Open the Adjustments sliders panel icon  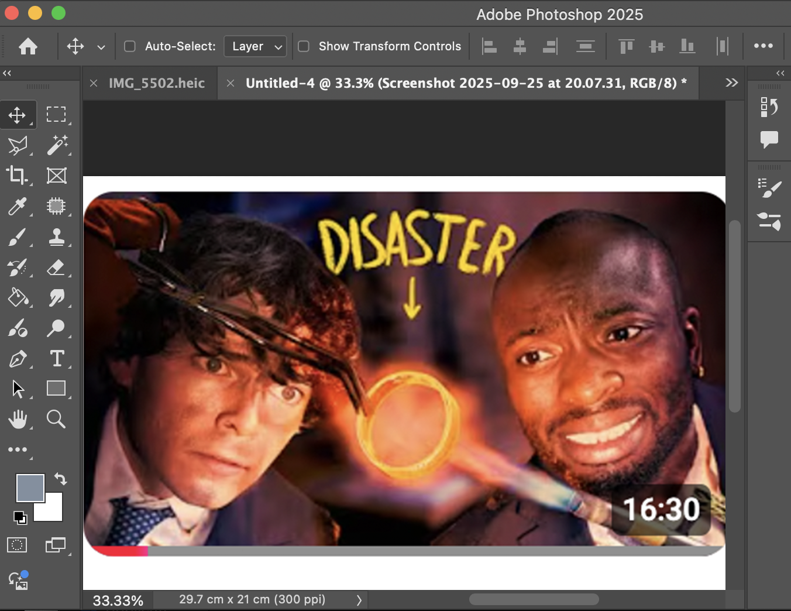click(x=769, y=221)
